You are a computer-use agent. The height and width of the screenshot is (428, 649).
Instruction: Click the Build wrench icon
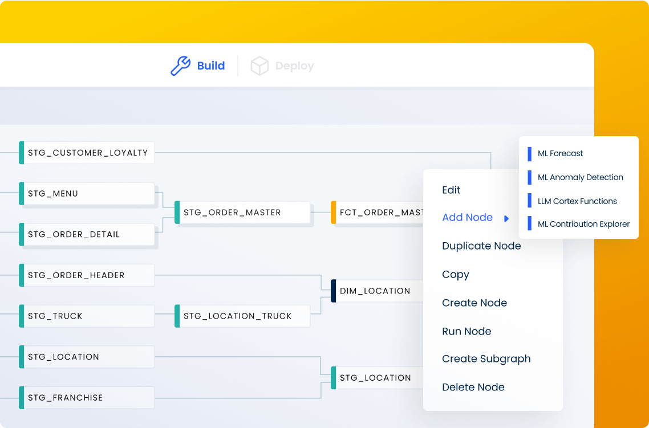[180, 66]
